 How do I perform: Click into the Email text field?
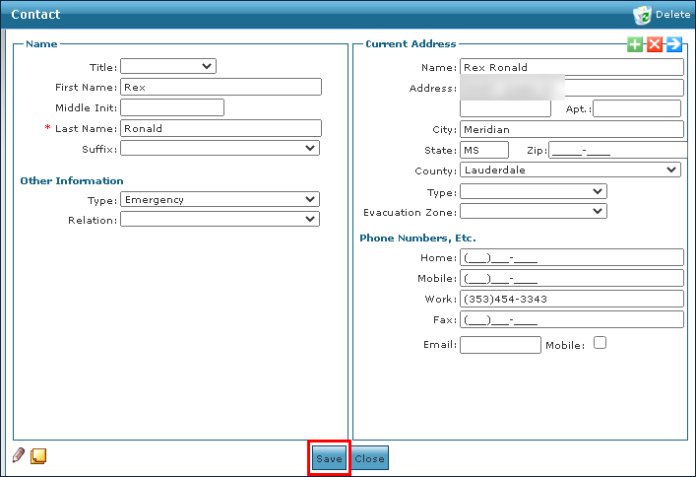click(500, 345)
